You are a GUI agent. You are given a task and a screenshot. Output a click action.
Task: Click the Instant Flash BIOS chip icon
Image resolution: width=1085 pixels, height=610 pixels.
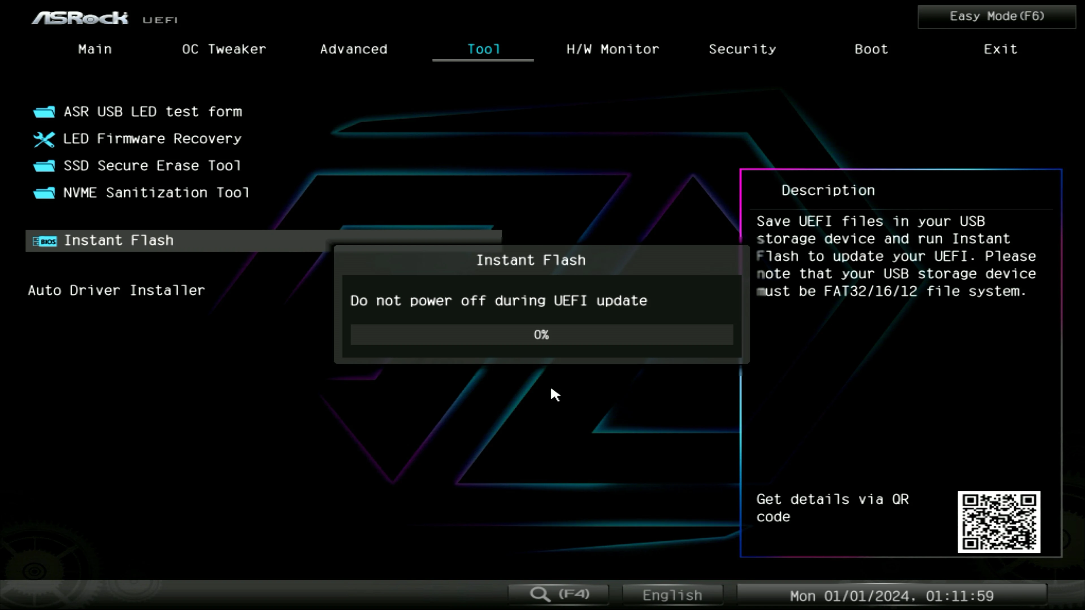45,241
